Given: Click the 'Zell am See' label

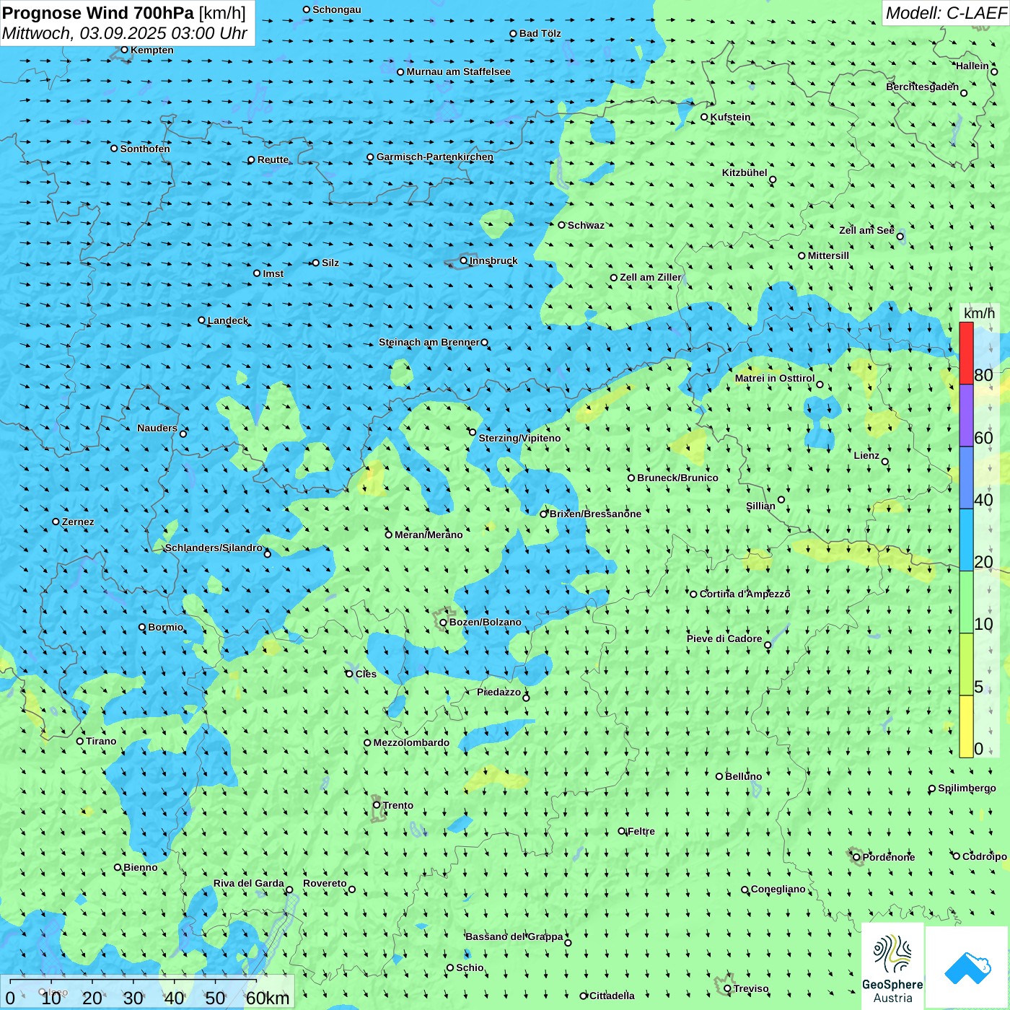Looking at the screenshot, I should (866, 230).
